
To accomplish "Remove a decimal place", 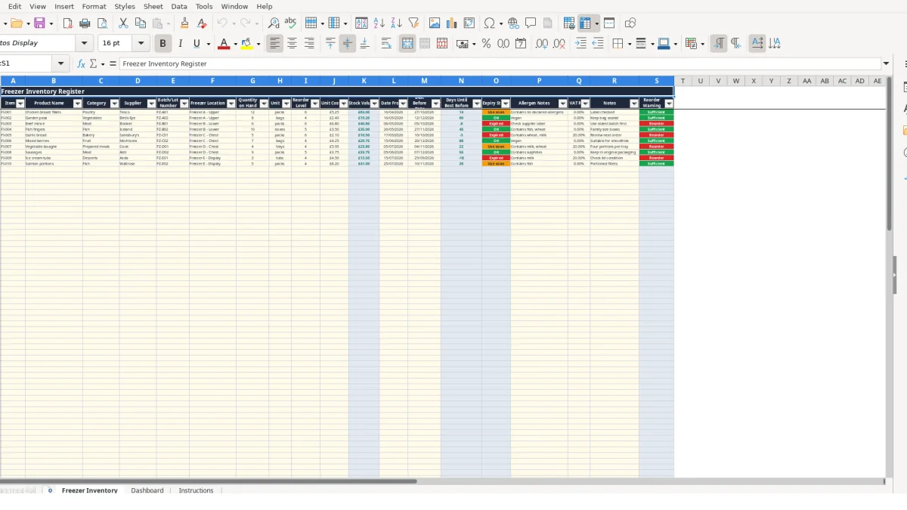I will point(559,44).
